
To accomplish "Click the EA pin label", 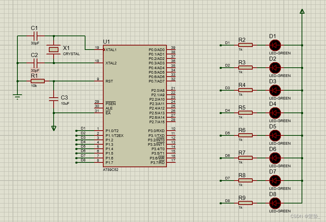I will point(108,113).
